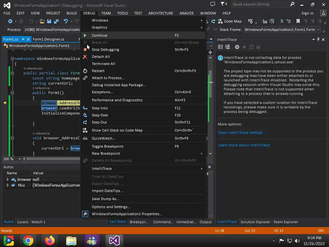Click the IntelliTrace events list view icon

(220, 47)
